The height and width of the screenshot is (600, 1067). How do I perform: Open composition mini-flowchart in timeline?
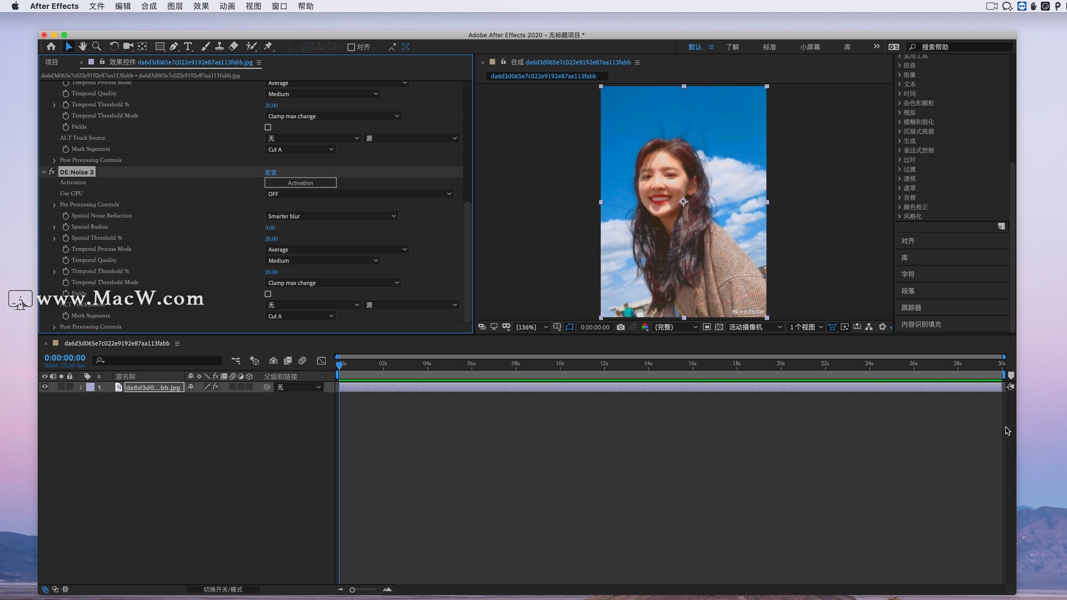(236, 361)
